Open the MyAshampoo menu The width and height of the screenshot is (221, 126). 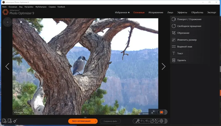pos(41,7)
